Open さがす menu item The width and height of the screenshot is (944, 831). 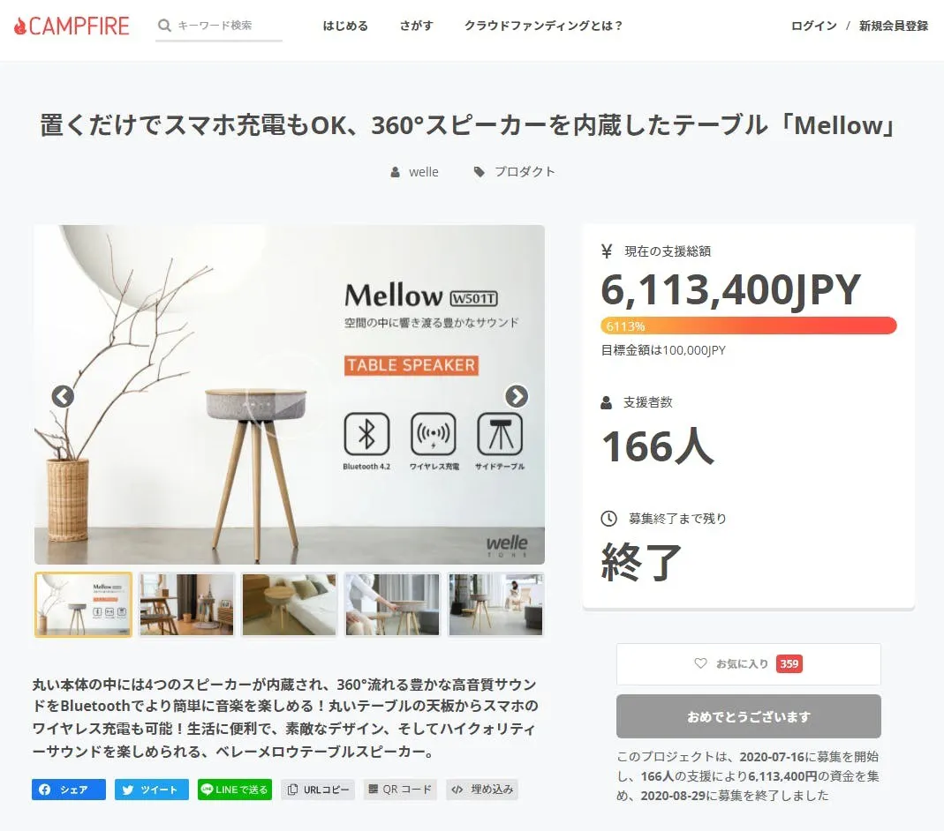point(416,26)
